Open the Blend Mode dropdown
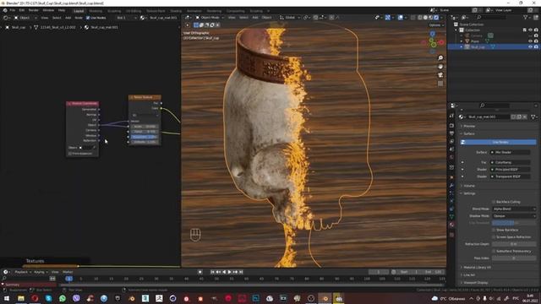The width and height of the screenshot is (541, 304). pyautogui.click(x=514, y=209)
